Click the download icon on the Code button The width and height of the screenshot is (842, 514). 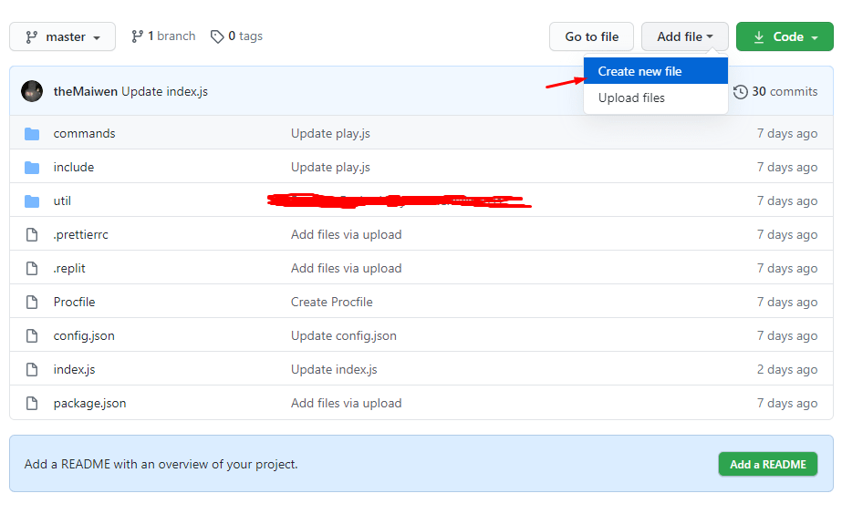[759, 37]
